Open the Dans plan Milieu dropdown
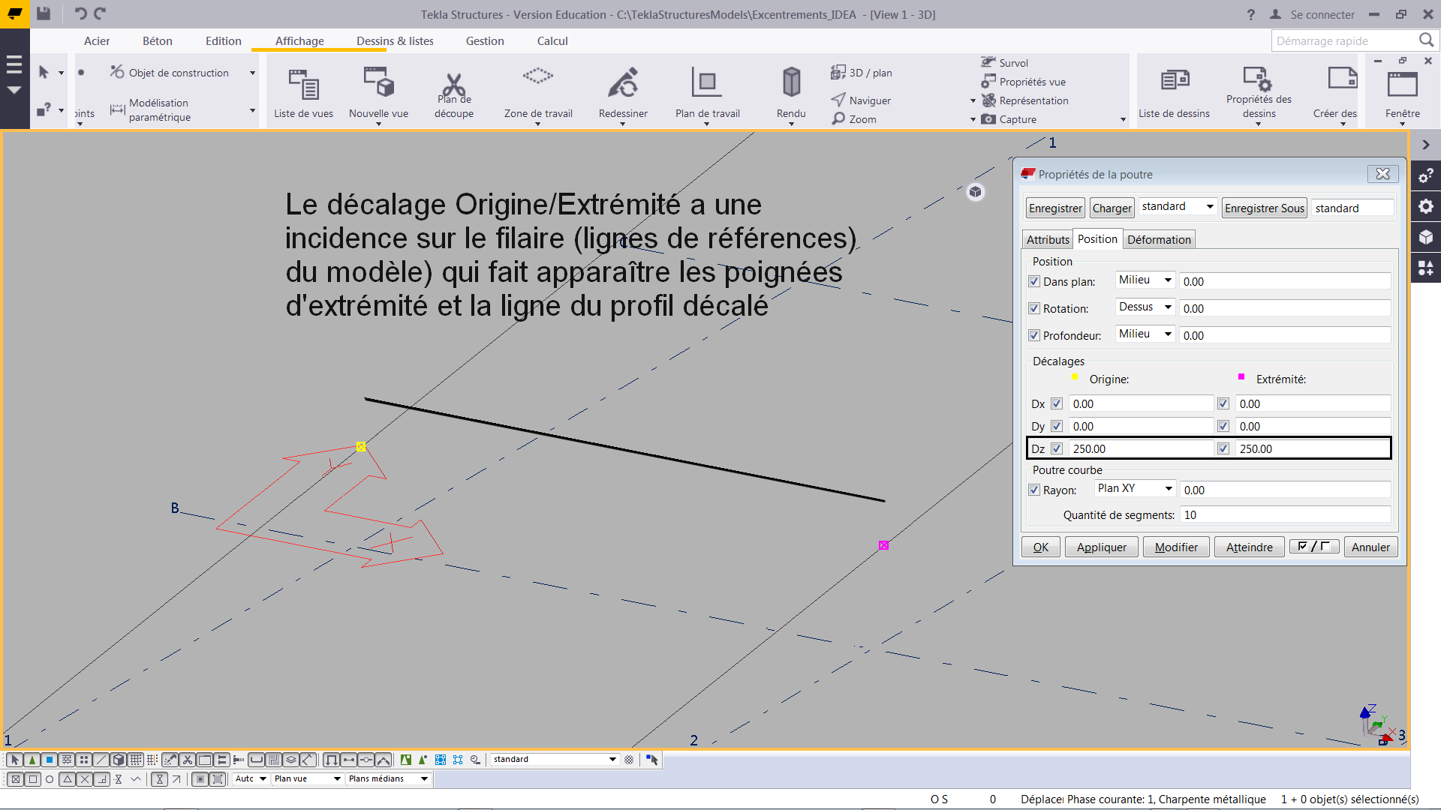The height and width of the screenshot is (810, 1441). point(1145,280)
